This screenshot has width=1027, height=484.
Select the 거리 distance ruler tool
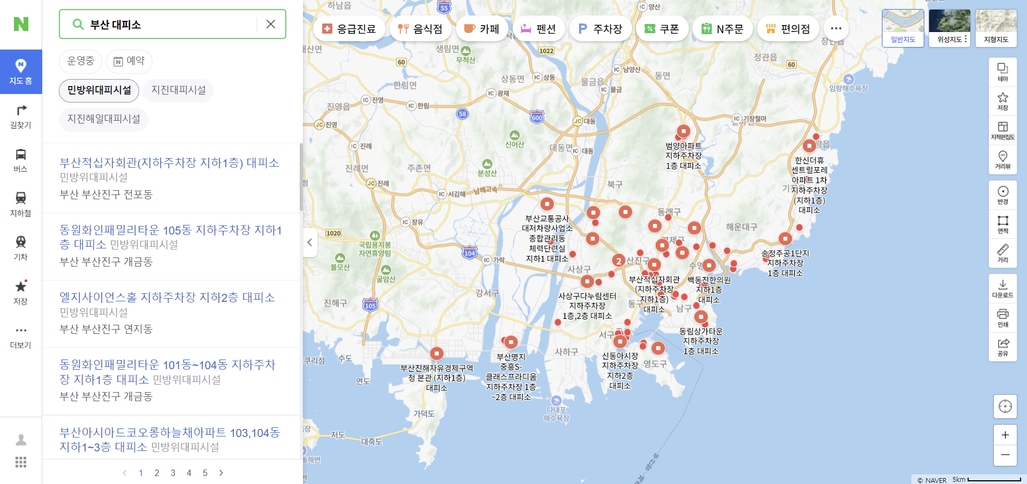(x=1003, y=253)
